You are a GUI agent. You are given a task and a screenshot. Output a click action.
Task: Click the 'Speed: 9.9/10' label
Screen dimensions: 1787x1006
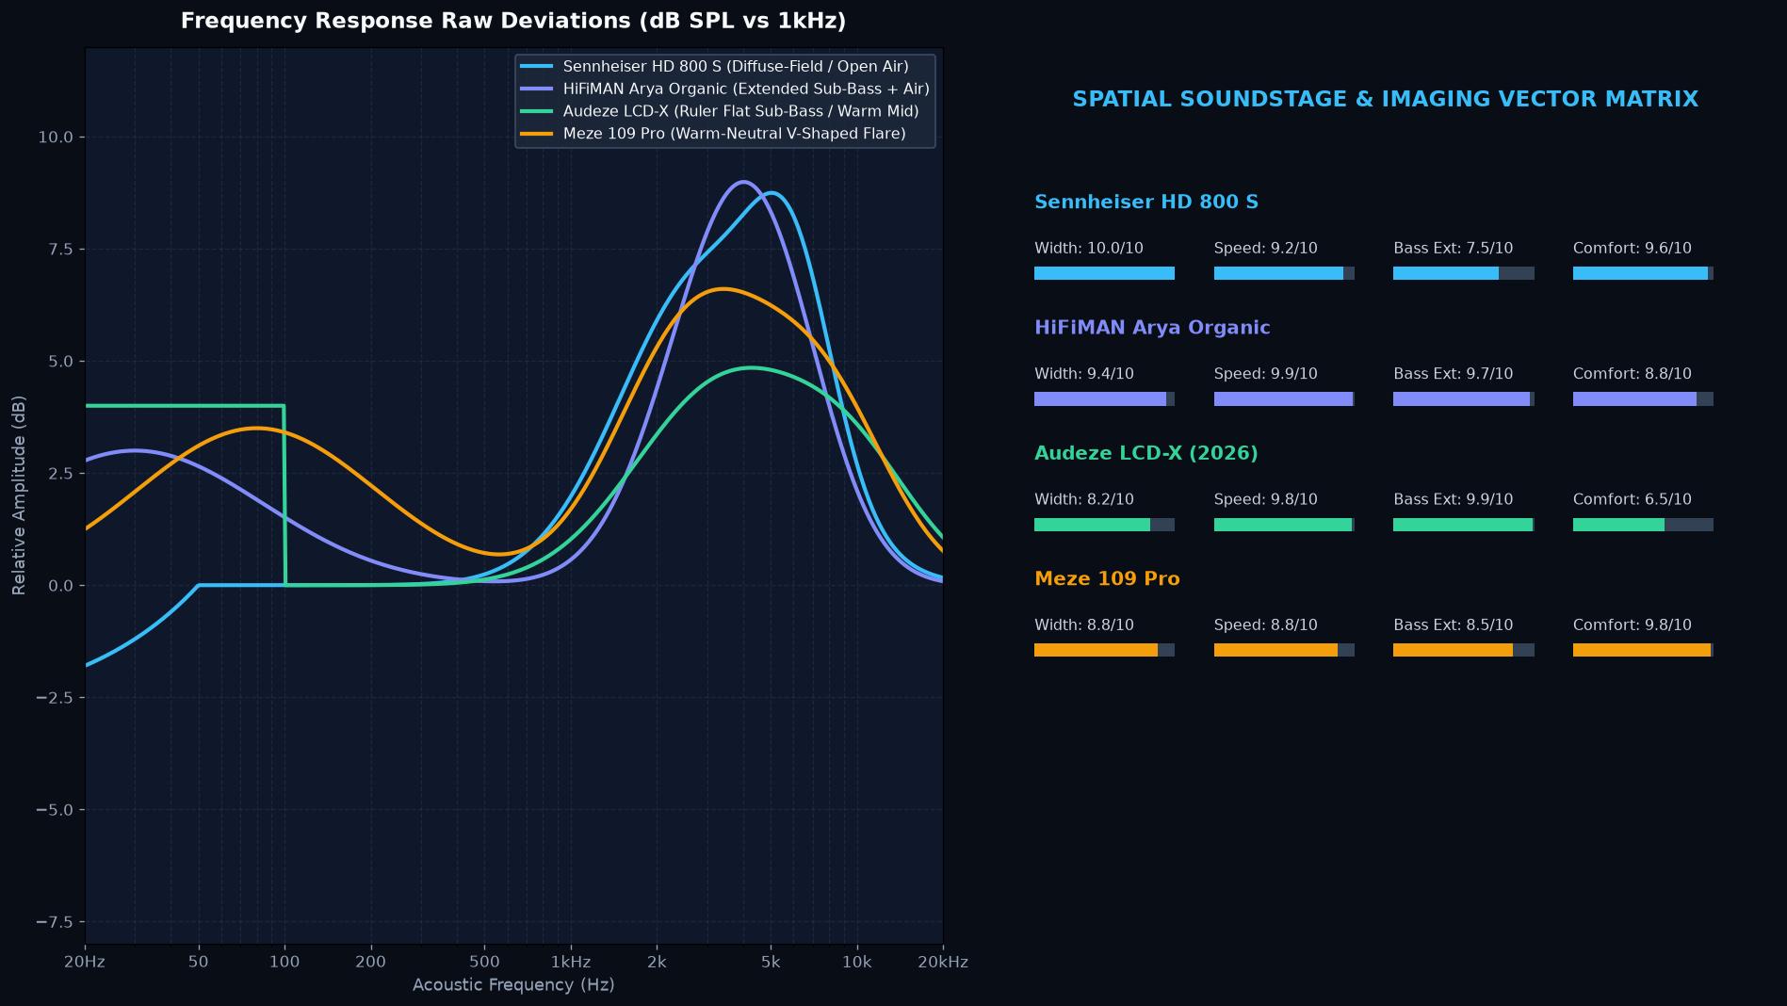(x=1266, y=374)
